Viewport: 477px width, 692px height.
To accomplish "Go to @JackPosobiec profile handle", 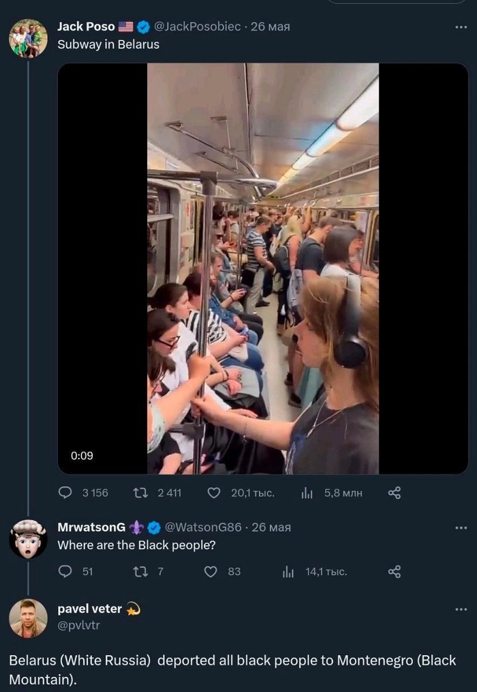I will (x=198, y=27).
